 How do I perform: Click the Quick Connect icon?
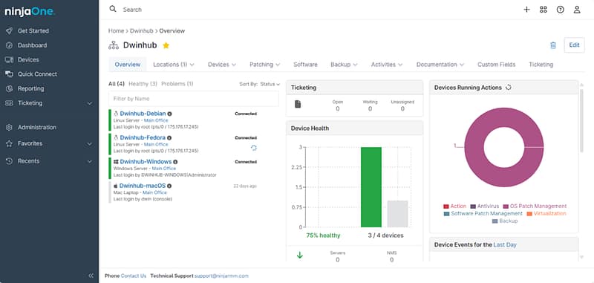[10, 74]
